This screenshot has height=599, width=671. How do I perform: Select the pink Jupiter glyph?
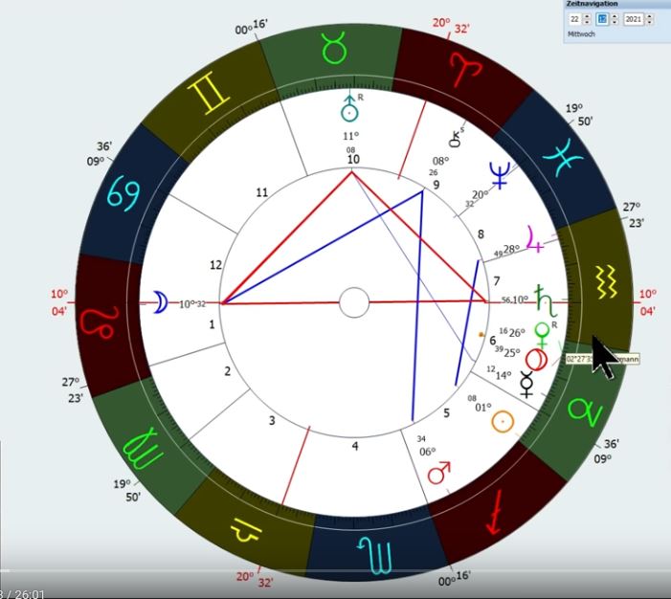535,239
